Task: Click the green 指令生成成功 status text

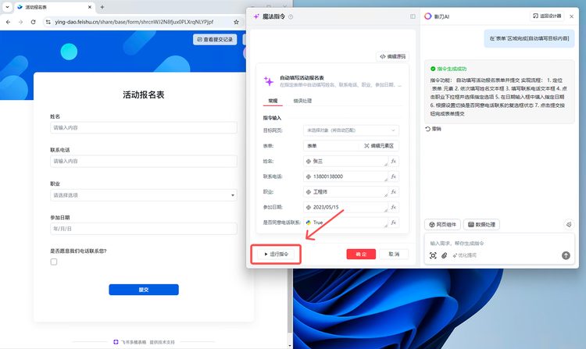Action: point(452,69)
